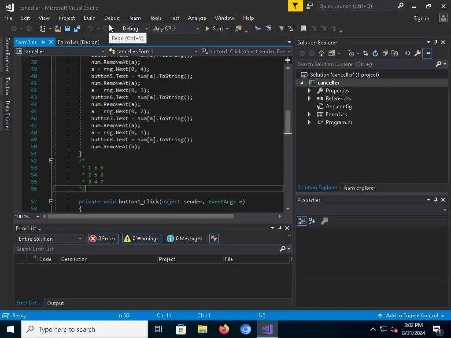
Task: Click the New Project toolbar icon
Action: 43,29
